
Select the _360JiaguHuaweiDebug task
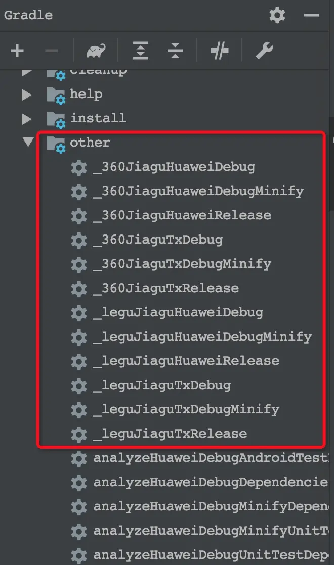(174, 167)
